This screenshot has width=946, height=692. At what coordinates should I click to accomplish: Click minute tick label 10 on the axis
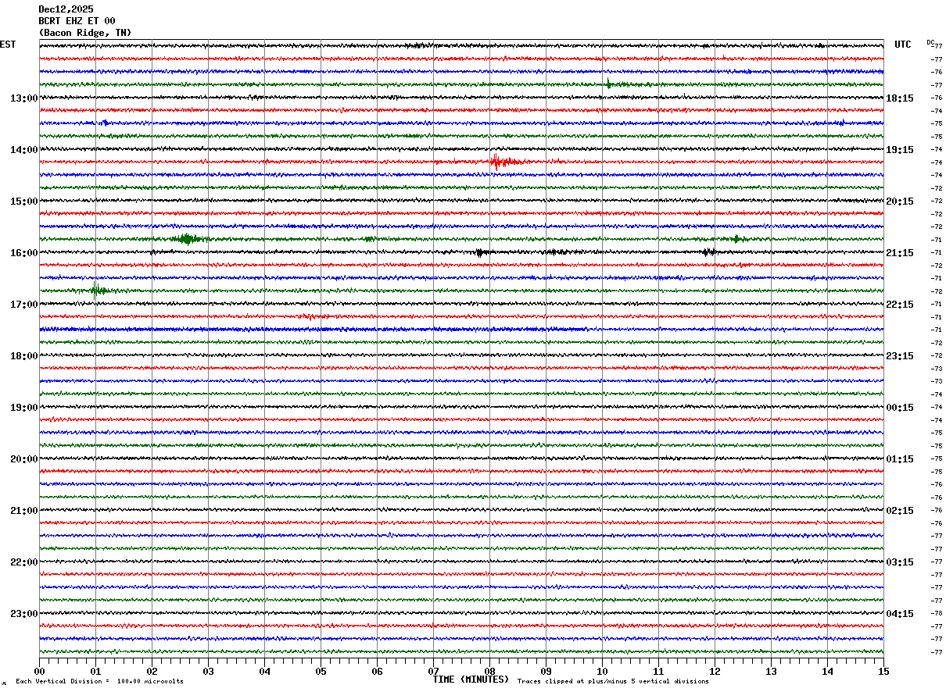point(602,671)
